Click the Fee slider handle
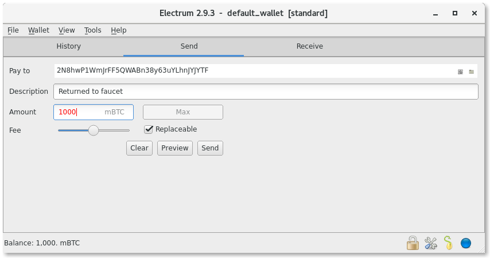This screenshot has width=490, height=258. coord(93,130)
